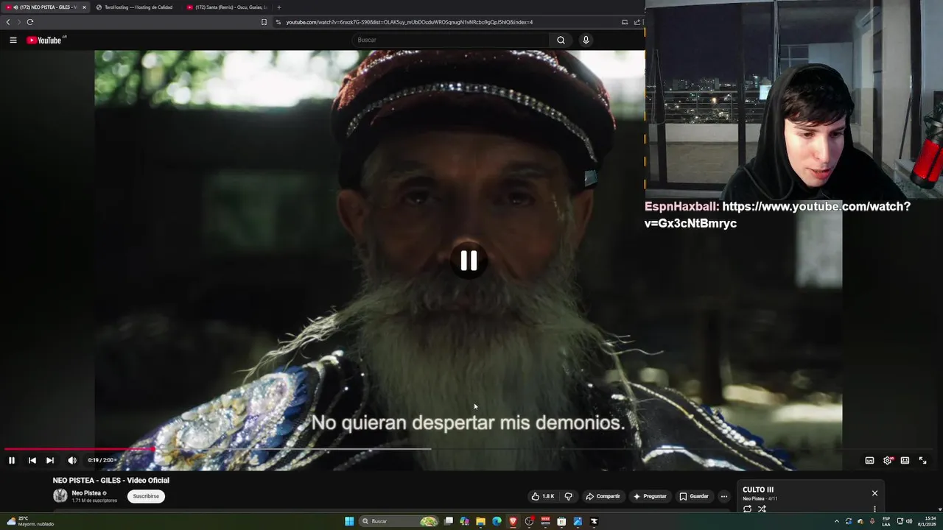Mute the video with the speaker icon

(72, 460)
